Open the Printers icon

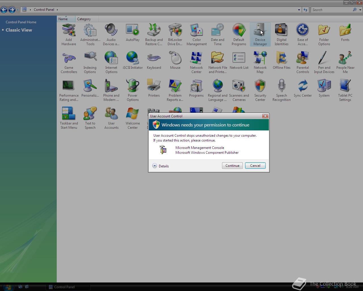click(154, 89)
